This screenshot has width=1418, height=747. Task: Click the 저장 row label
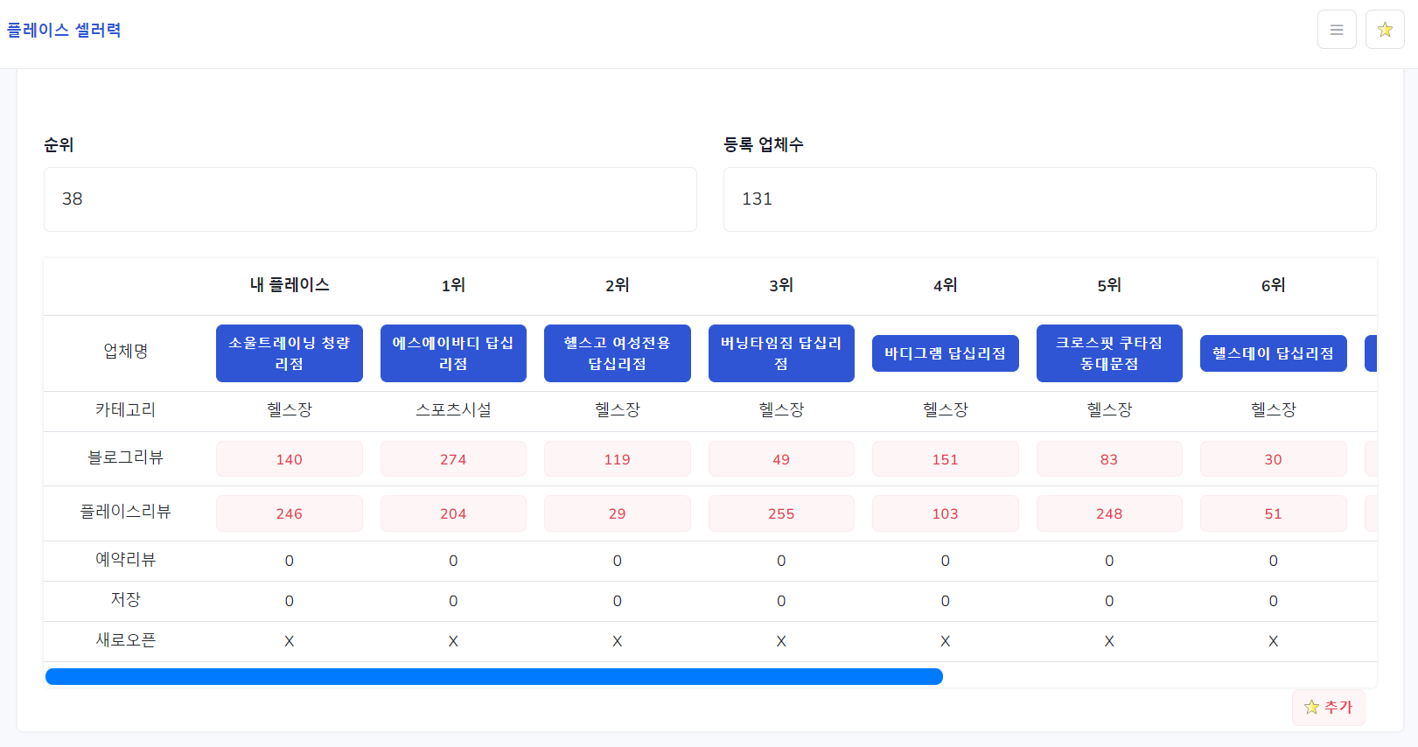pos(126,600)
